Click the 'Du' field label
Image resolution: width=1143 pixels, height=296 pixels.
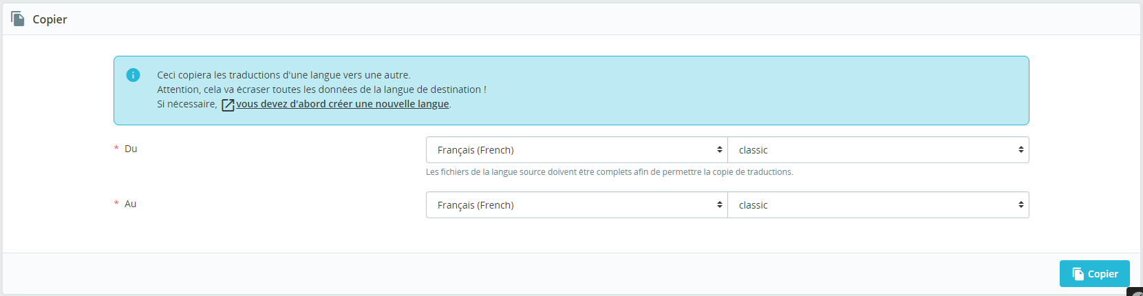(x=131, y=149)
